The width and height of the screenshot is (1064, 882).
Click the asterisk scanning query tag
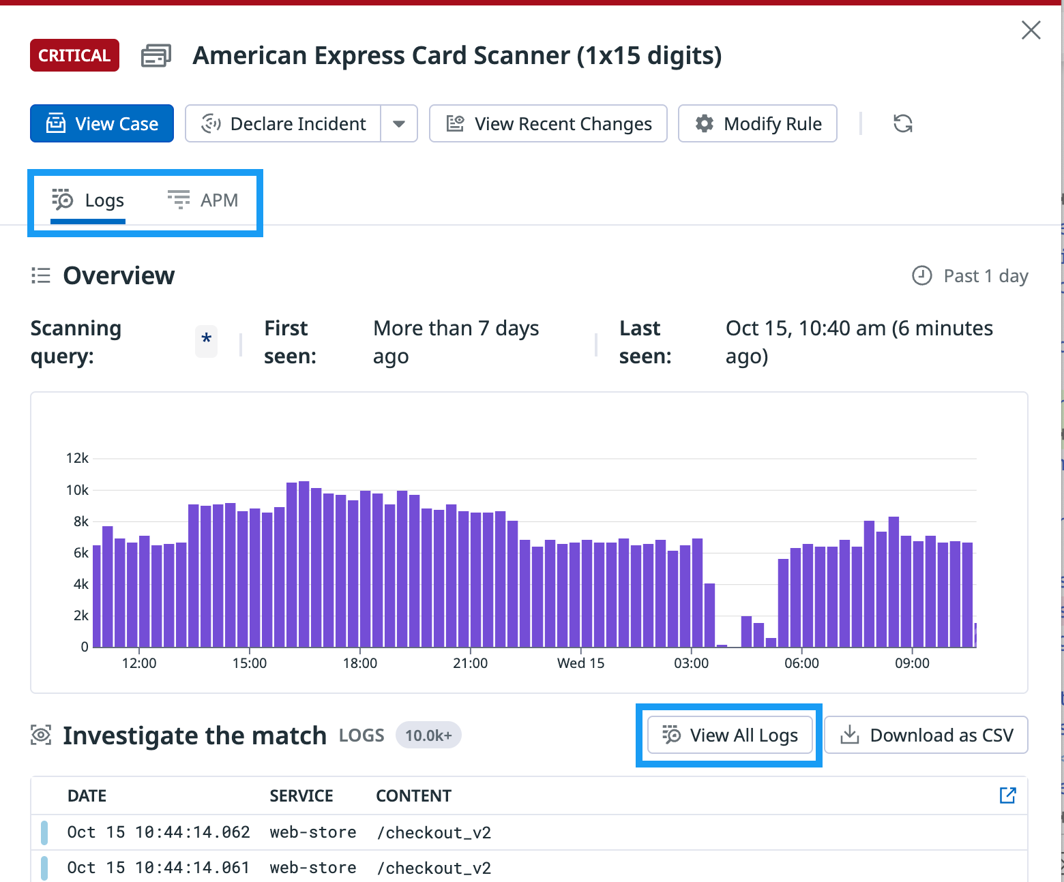206,340
